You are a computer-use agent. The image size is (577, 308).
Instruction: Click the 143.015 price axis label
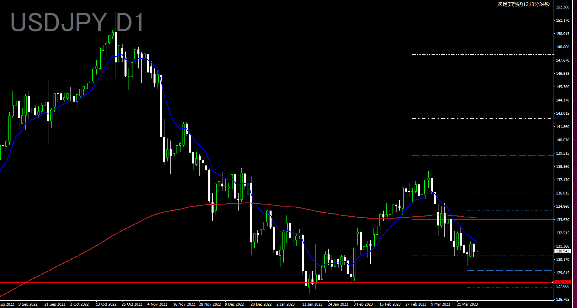tap(562, 114)
